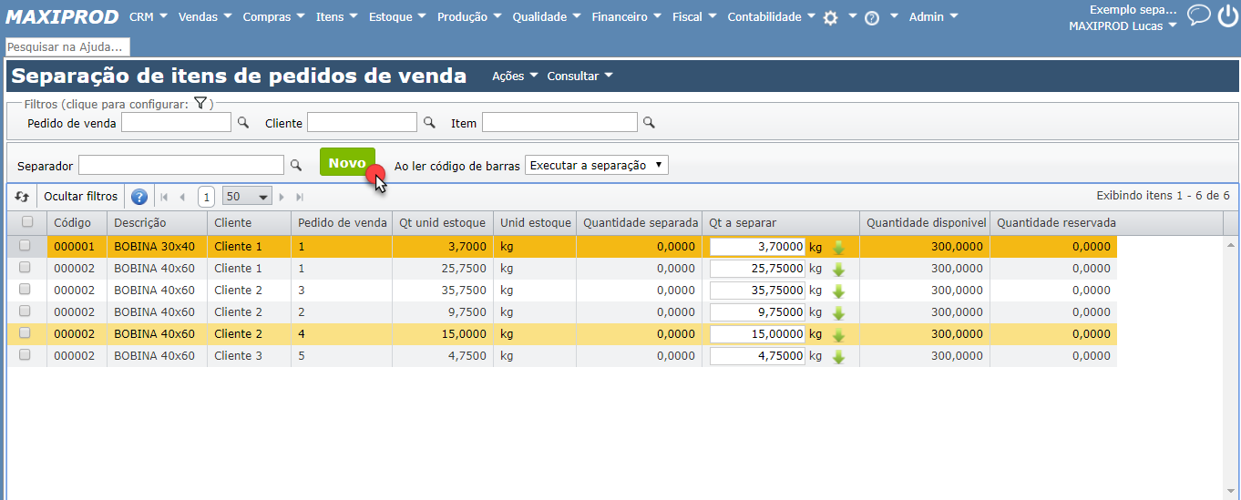Open the Vendas menu

point(205,16)
